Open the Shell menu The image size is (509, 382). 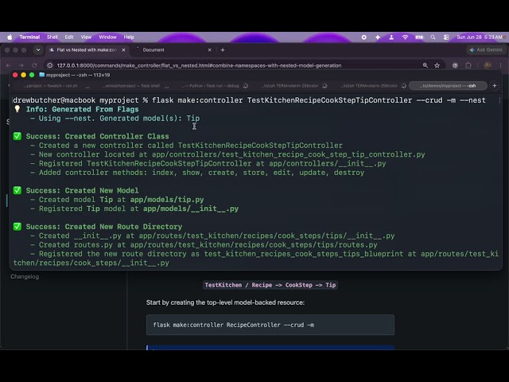click(52, 37)
